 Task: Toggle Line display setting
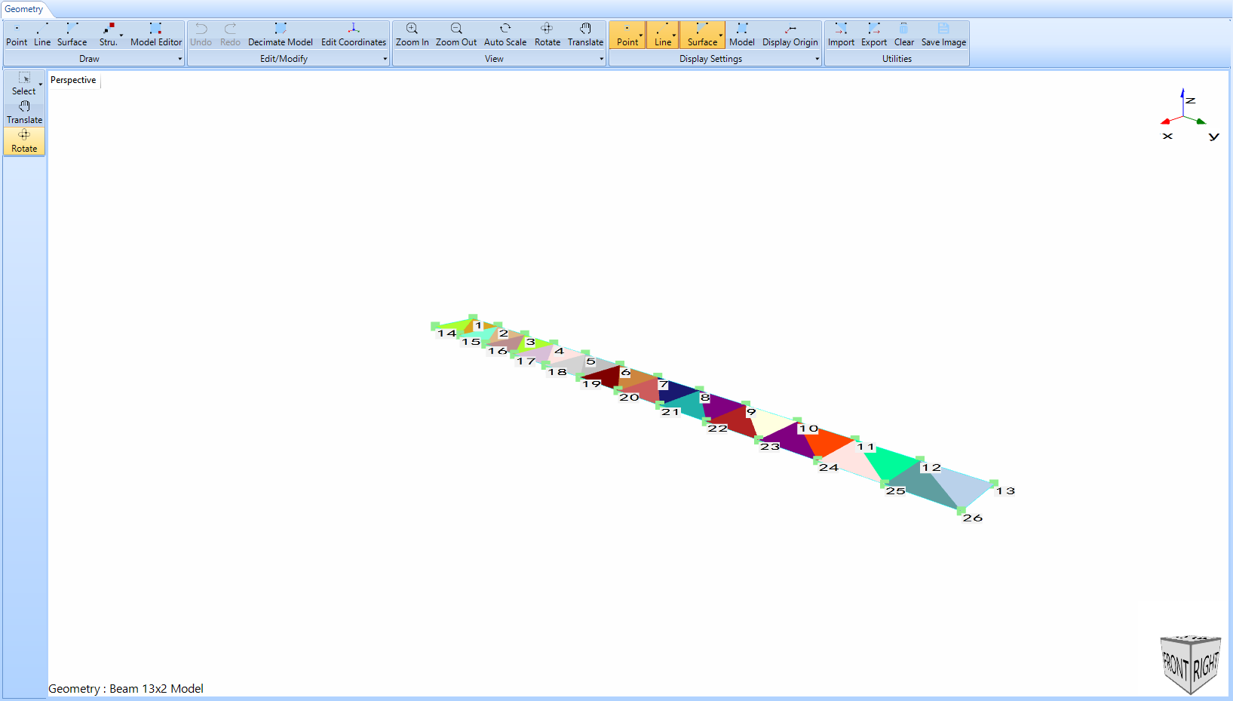662,35
